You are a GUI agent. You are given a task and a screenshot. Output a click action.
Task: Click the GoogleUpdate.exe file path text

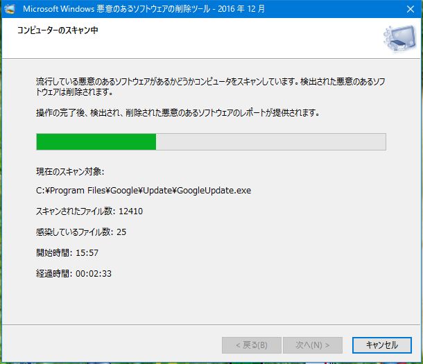144,191
